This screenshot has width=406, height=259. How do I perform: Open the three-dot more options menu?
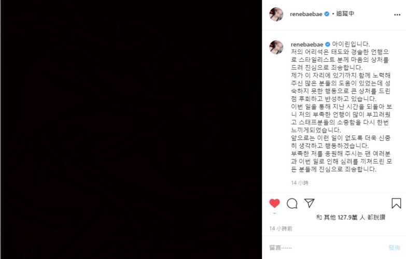point(397,15)
